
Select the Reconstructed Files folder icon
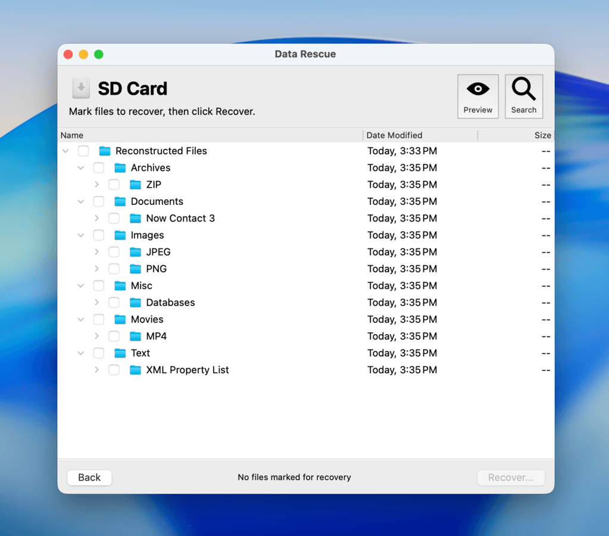click(105, 151)
